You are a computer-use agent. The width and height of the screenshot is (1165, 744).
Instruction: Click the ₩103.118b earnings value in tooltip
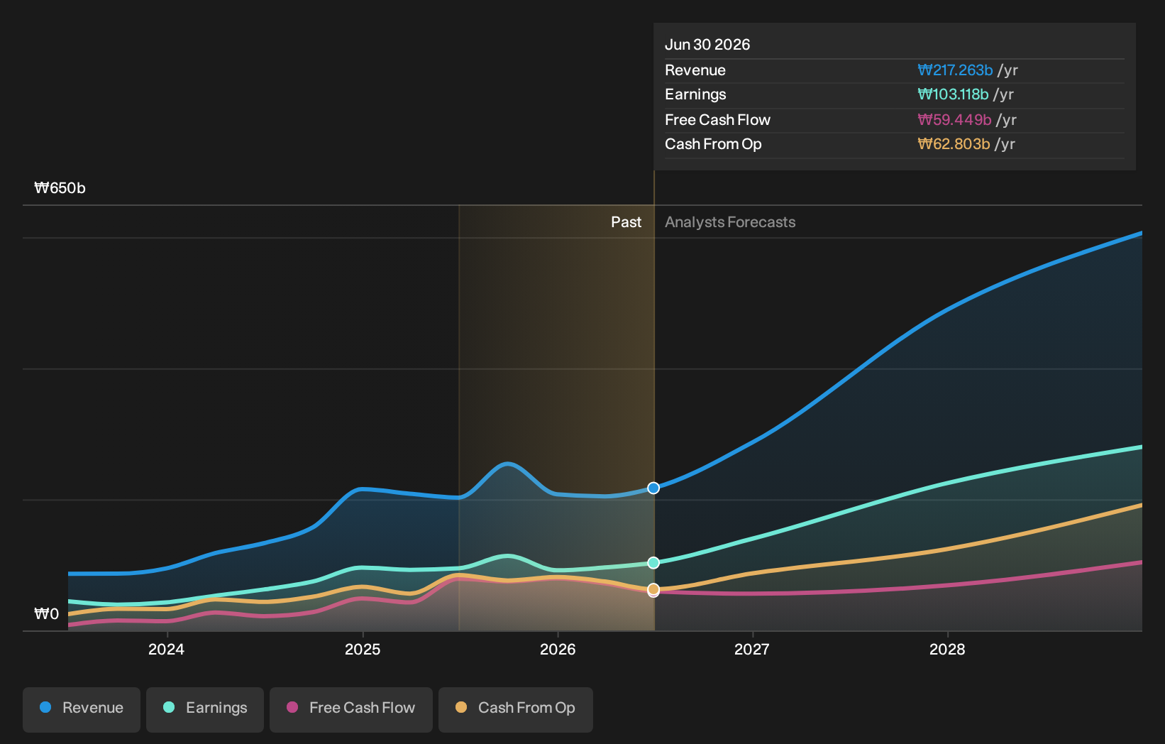point(953,94)
